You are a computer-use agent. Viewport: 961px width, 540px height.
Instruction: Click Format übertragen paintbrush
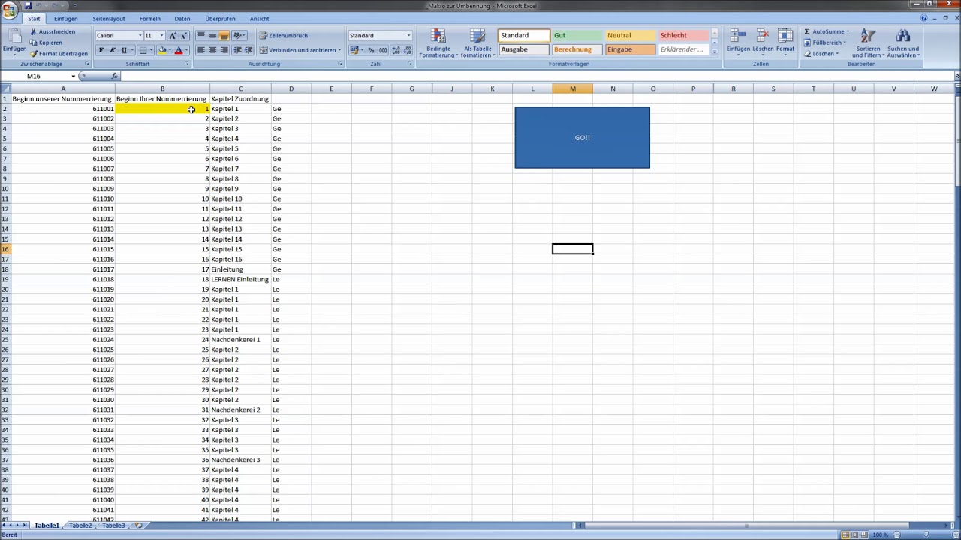point(59,54)
